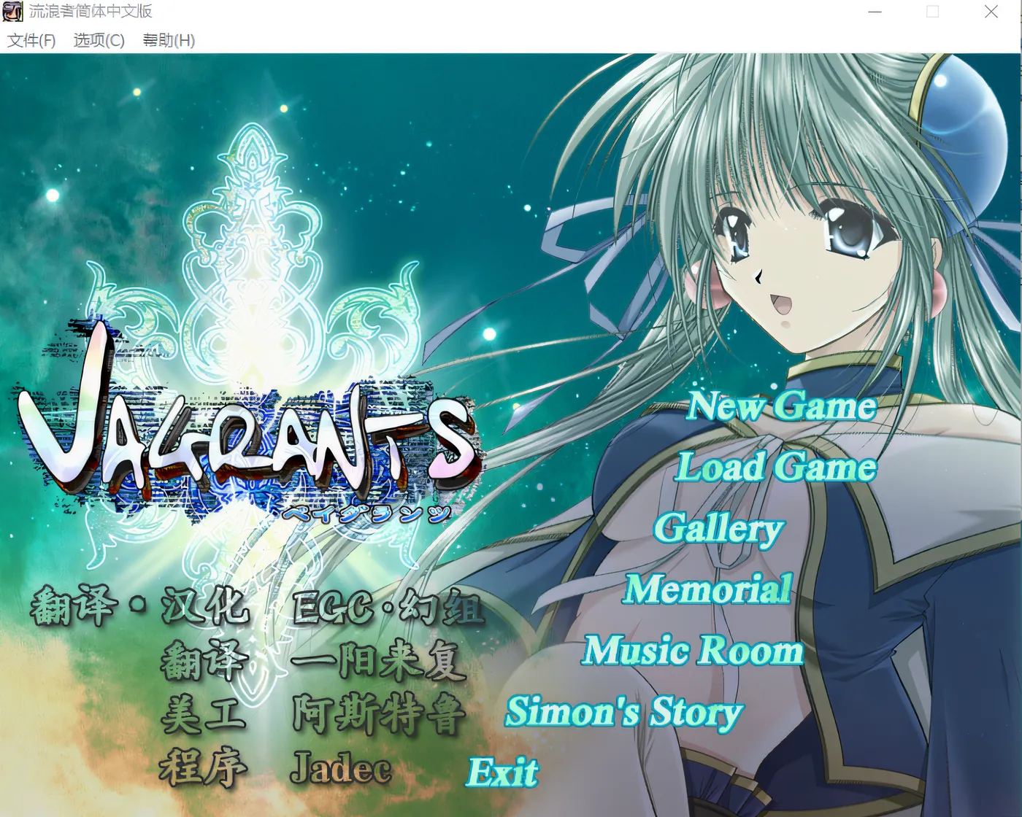Enter the Music Room
This screenshot has height=817, width=1022.
[x=693, y=651]
